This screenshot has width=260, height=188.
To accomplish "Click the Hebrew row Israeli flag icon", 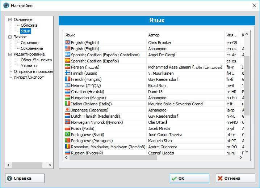I will (x=67, y=85).
